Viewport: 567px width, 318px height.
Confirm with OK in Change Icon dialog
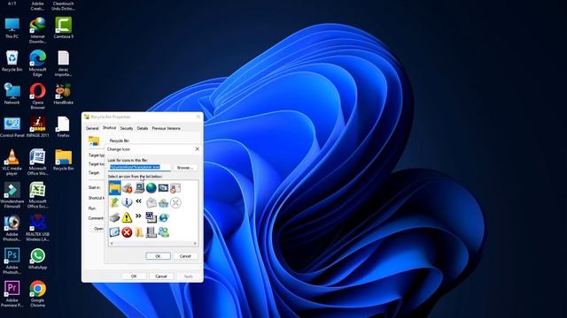point(158,256)
